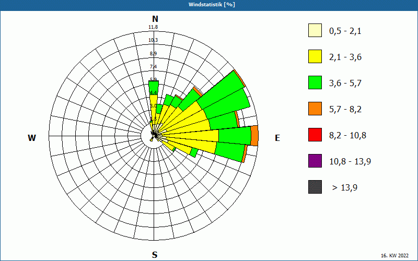Click the red 8,2 - 10,8 legend swatch
This screenshot has width=418, height=261.
tap(315, 135)
